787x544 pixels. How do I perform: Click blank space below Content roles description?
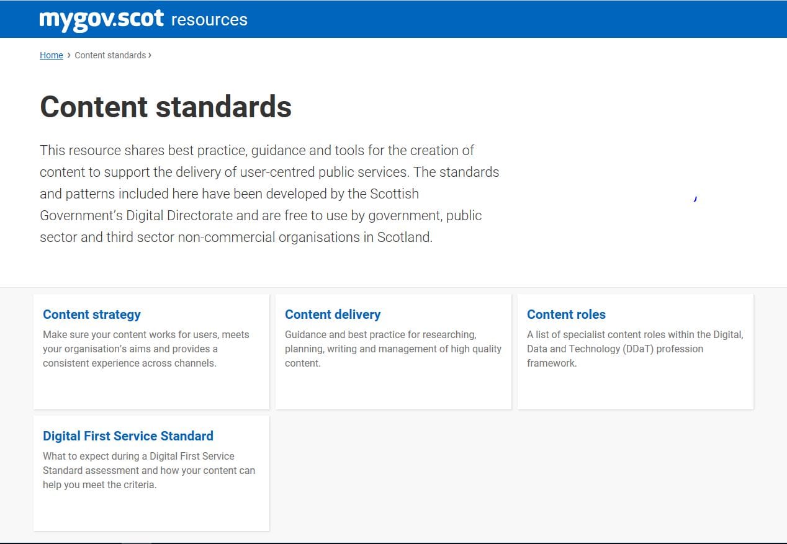[634, 390]
